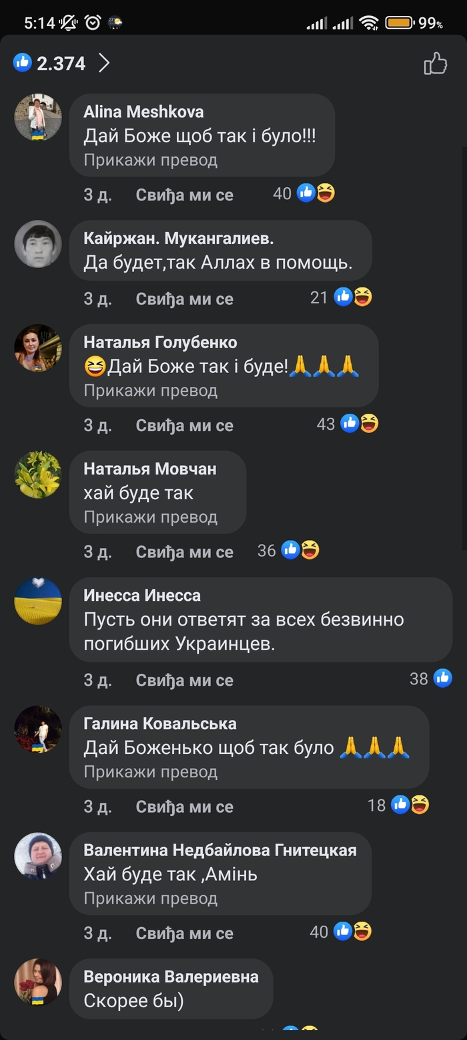Open Вероника Валериевна's profile name
Image resolution: width=467 pixels, height=1040 pixels.
(171, 977)
